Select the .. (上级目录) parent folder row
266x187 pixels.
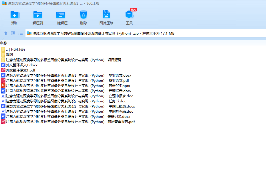(x=13, y=49)
